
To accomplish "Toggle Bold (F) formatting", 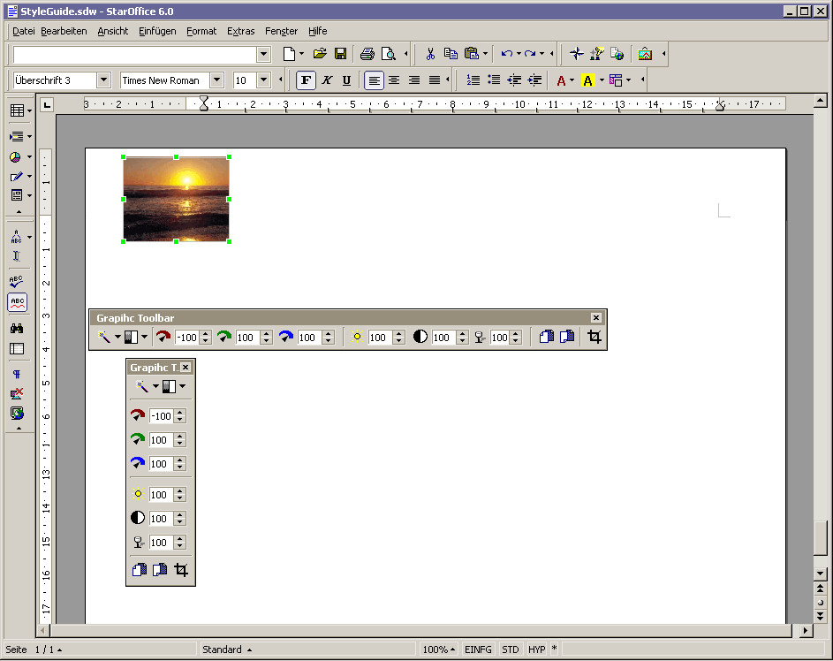I will pyautogui.click(x=306, y=80).
